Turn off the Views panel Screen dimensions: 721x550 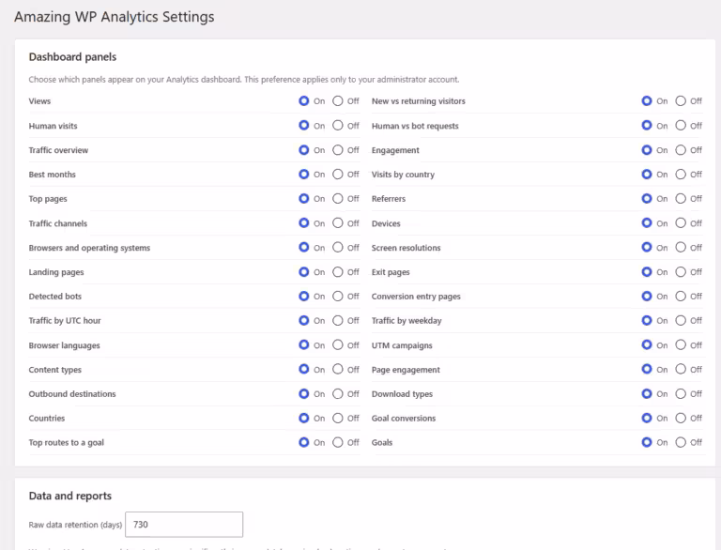(338, 100)
